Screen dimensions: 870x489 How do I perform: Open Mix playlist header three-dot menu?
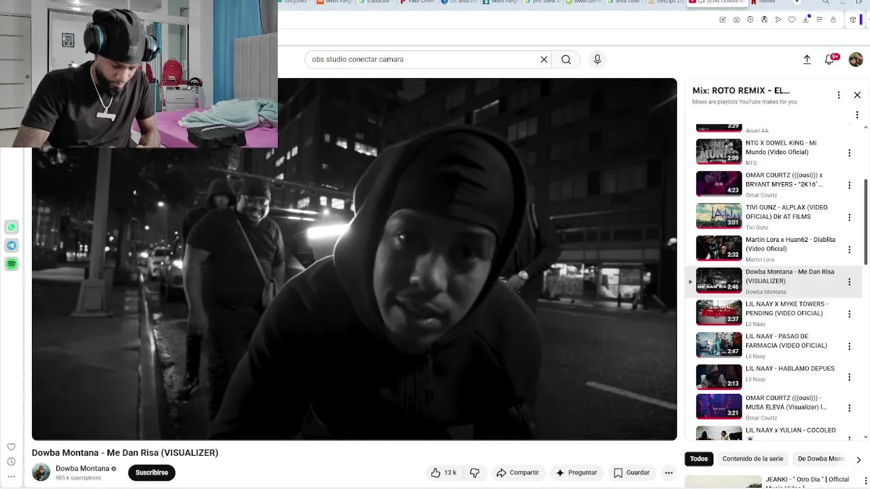(839, 95)
